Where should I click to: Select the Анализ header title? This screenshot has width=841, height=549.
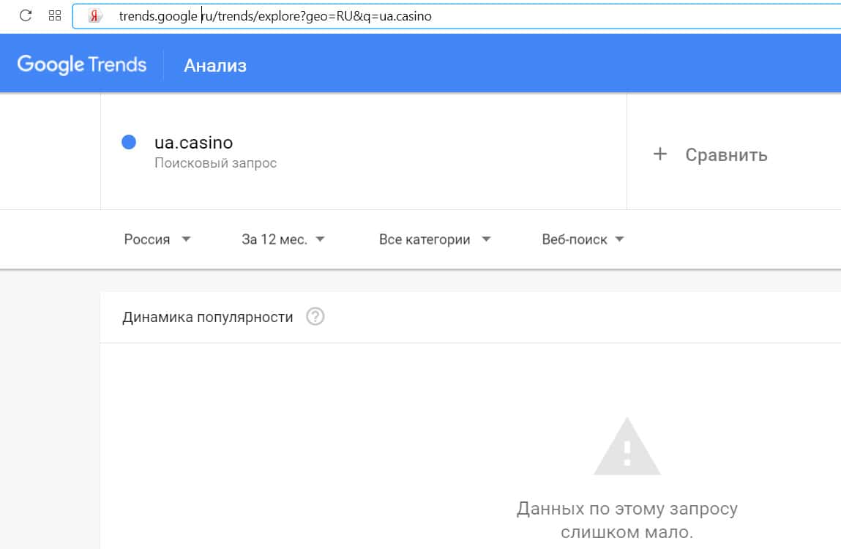coord(215,66)
